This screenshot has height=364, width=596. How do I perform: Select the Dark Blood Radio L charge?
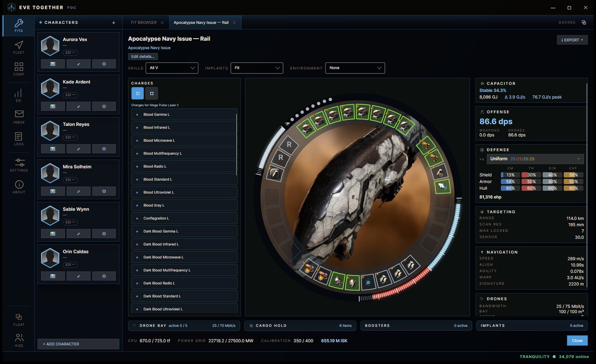[184, 283]
